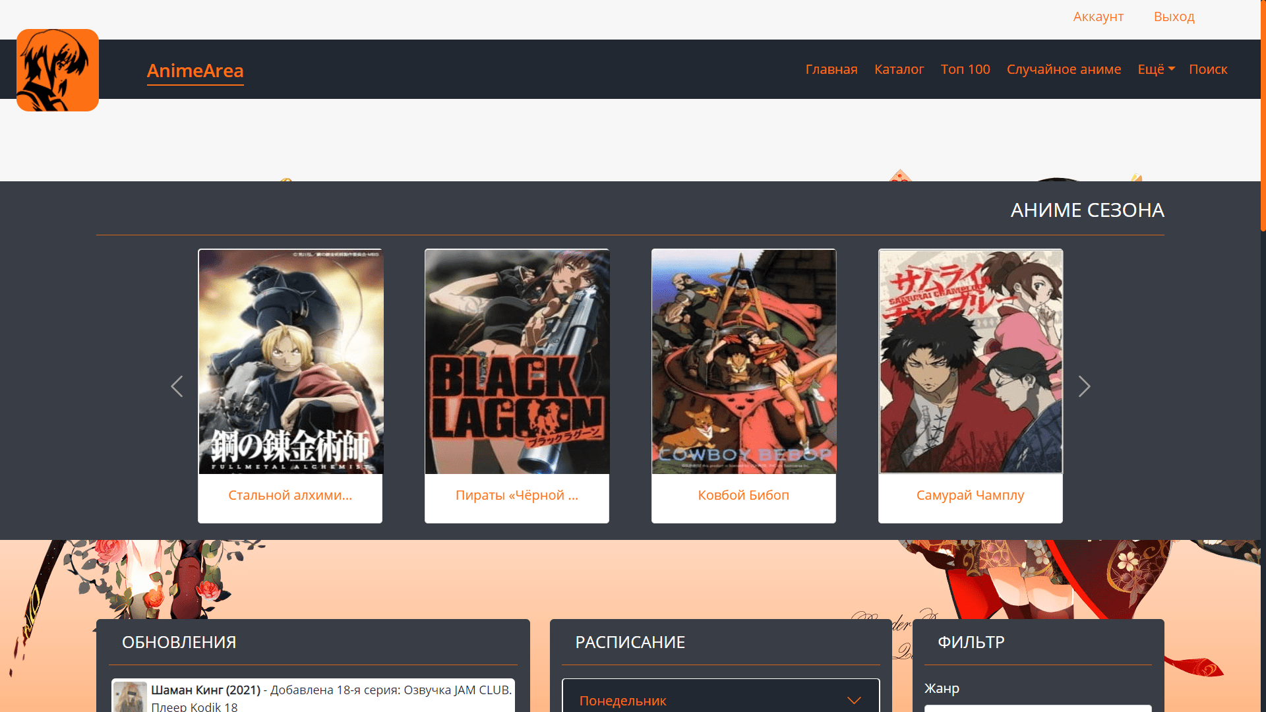Expand the Ещё dropdown menu
Viewport: 1266px width, 712px height.
1156,69
